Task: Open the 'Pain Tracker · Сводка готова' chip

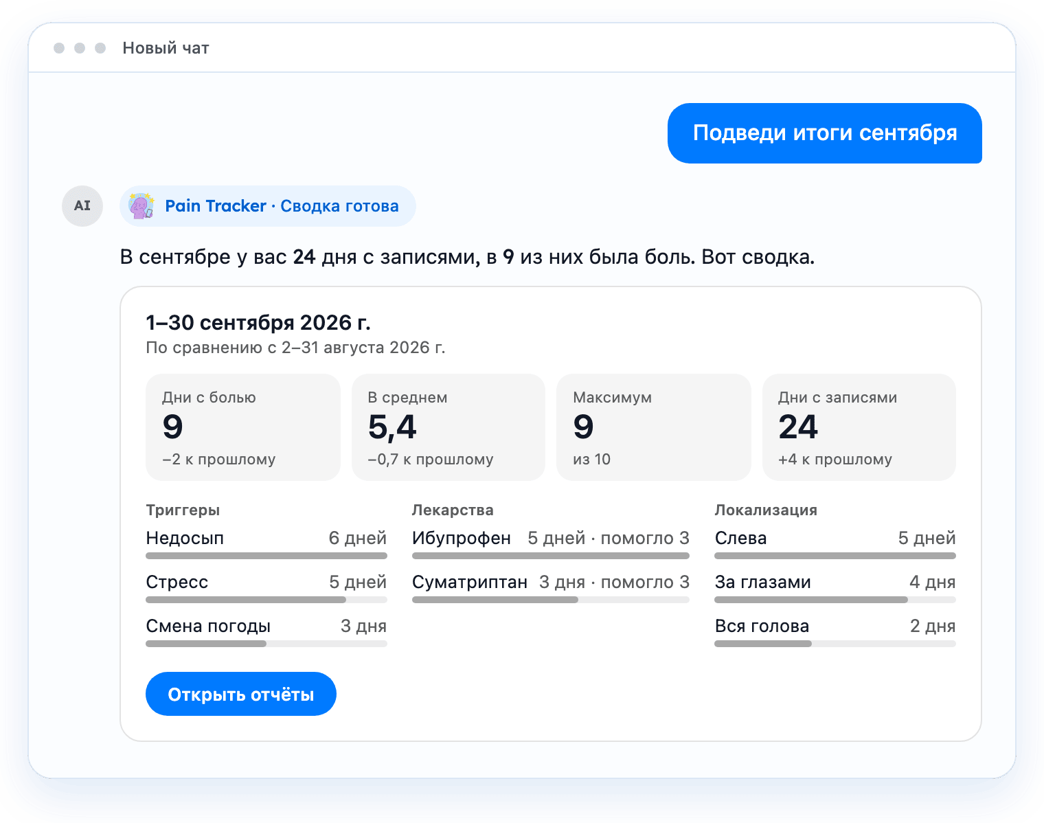Action: (268, 206)
